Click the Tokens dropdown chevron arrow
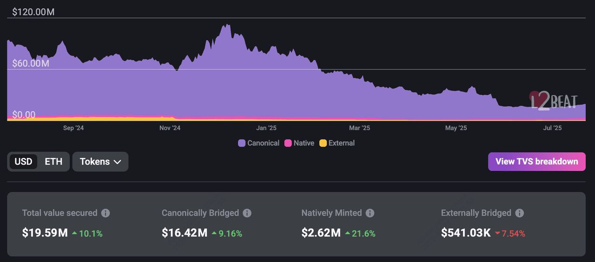The width and height of the screenshot is (595, 262). coord(118,162)
